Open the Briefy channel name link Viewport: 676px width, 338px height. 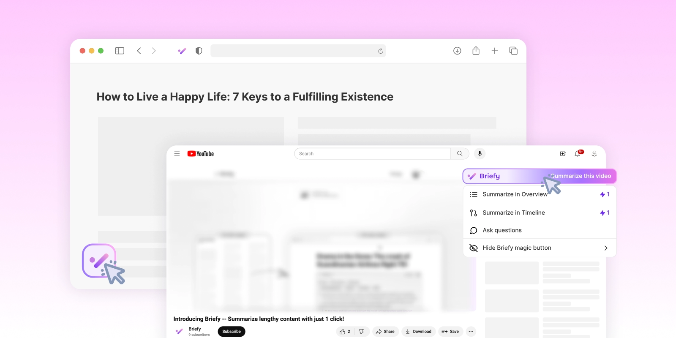click(x=195, y=329)
